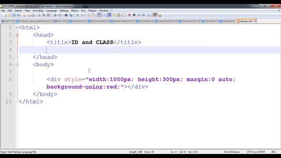
Task: Collapse the html fold marker on line 1
Action: [x=17, y=28]
